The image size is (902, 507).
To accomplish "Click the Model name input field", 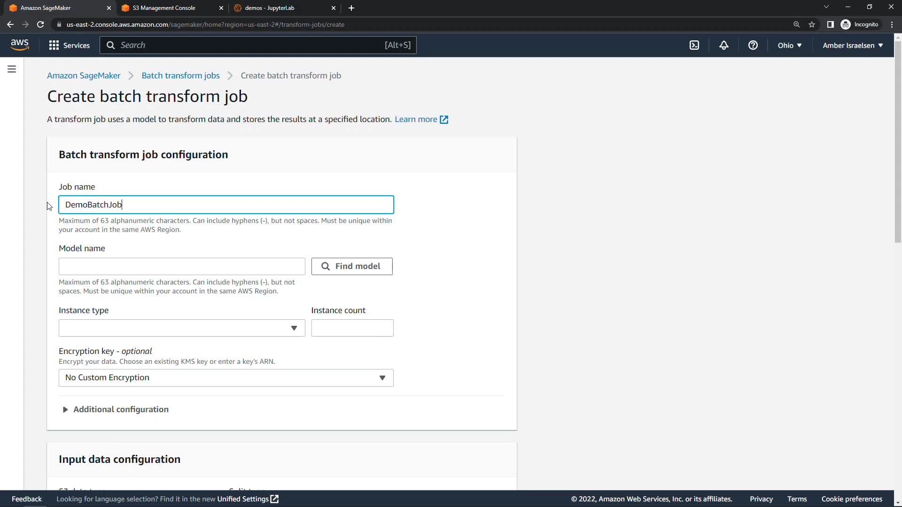I will click(x=181, y=266).
